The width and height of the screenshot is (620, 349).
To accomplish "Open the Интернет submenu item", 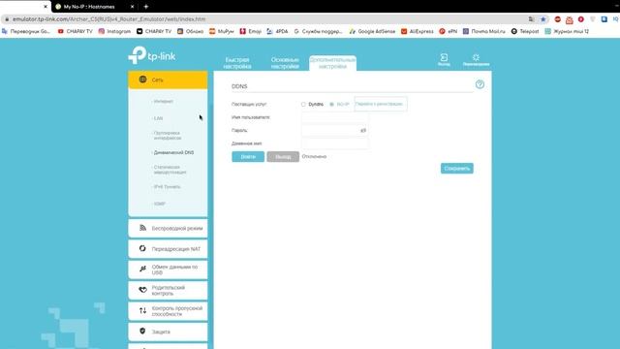I will pos(163,101).
